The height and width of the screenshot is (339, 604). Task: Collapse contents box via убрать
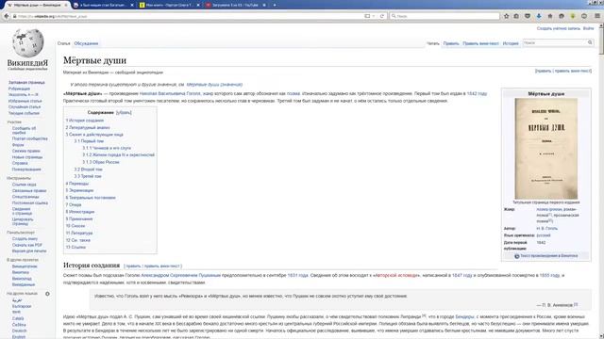124,113
